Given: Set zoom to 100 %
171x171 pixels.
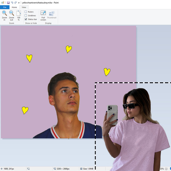Looking at the screenshot, I should [19, 13].
